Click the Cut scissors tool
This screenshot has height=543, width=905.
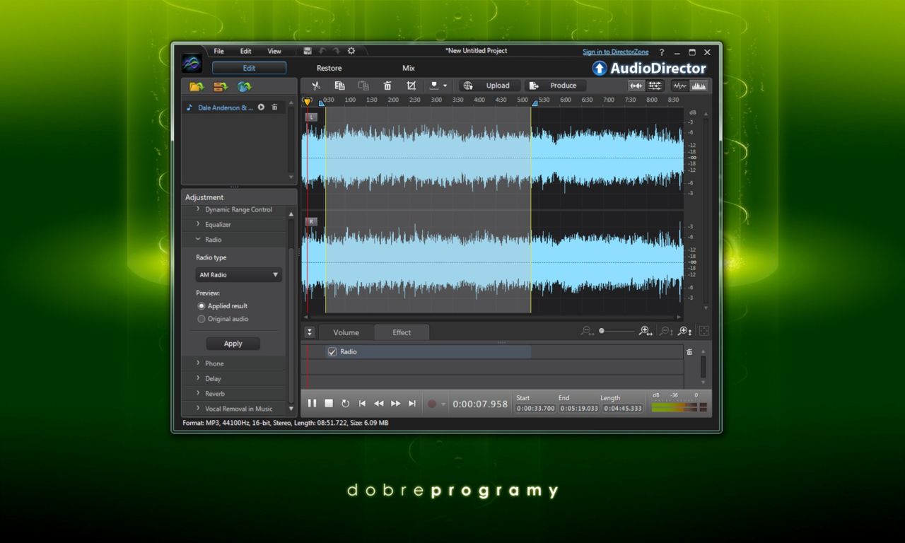click(316, 86)
